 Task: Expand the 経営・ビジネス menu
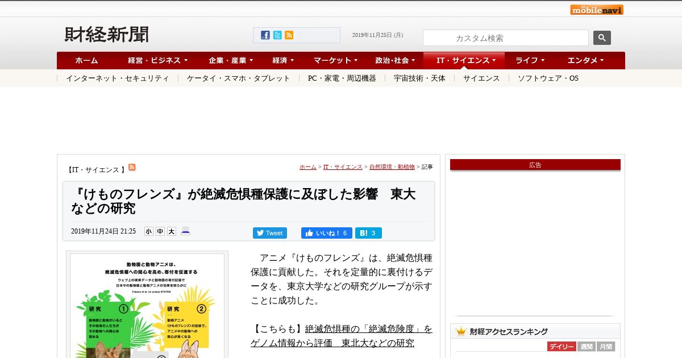158,60
